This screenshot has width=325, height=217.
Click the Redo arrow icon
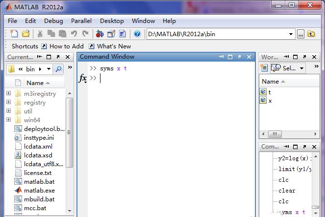click(x=85, y=34)
